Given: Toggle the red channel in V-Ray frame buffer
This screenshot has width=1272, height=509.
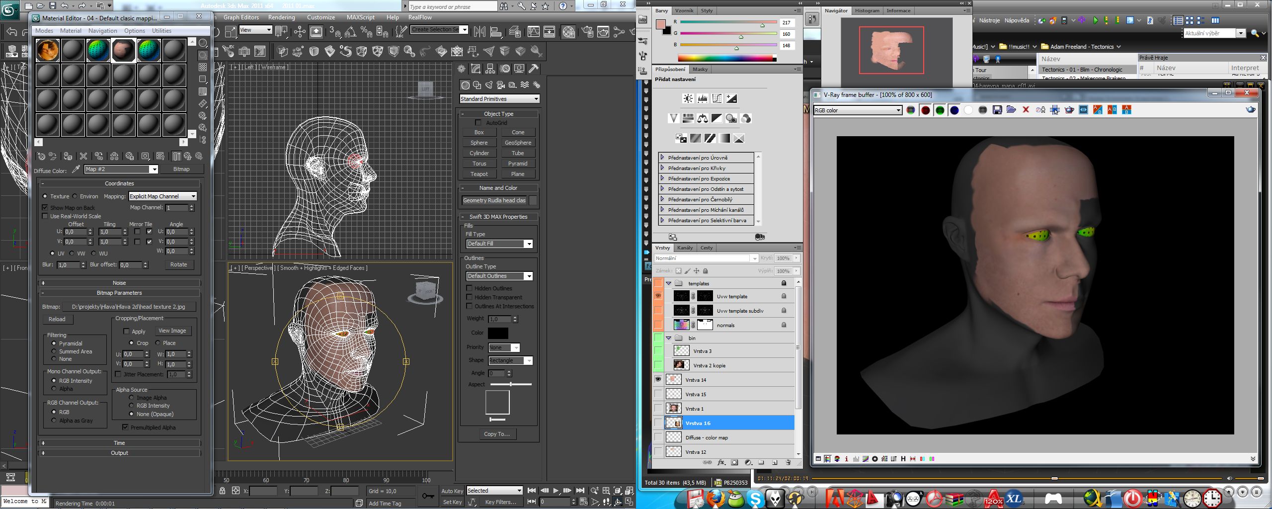Looking at the screenshot, I should click(x=925, y=110).
